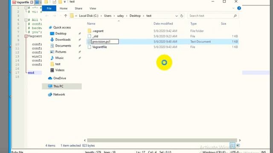
Task: Click the blue Help question mark icon
Action: (x=239, y=8)
